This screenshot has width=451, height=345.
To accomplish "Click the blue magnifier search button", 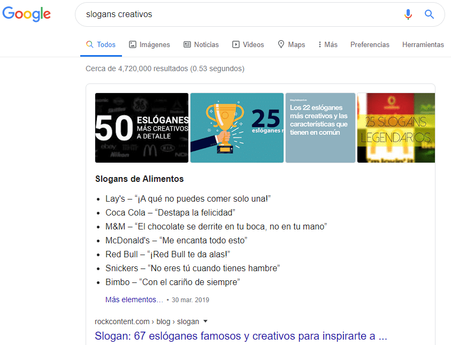I will [x=429, y=14].
